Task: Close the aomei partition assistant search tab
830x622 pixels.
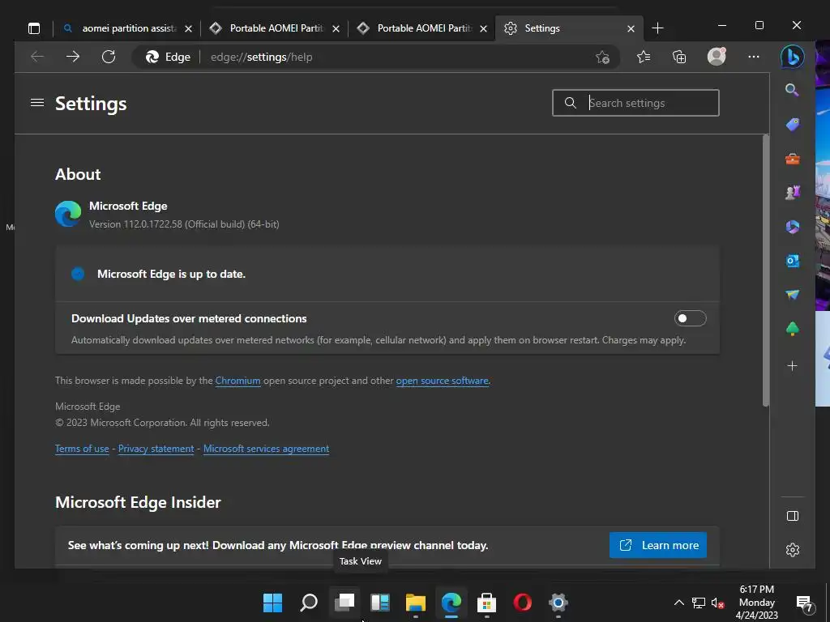Action: (x=188, y=28)
